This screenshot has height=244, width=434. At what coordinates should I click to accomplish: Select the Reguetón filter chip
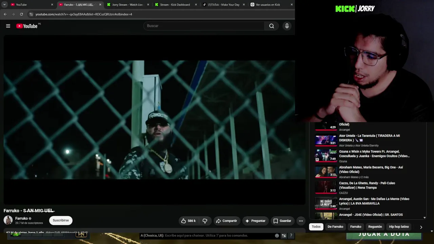coord(375,227)
